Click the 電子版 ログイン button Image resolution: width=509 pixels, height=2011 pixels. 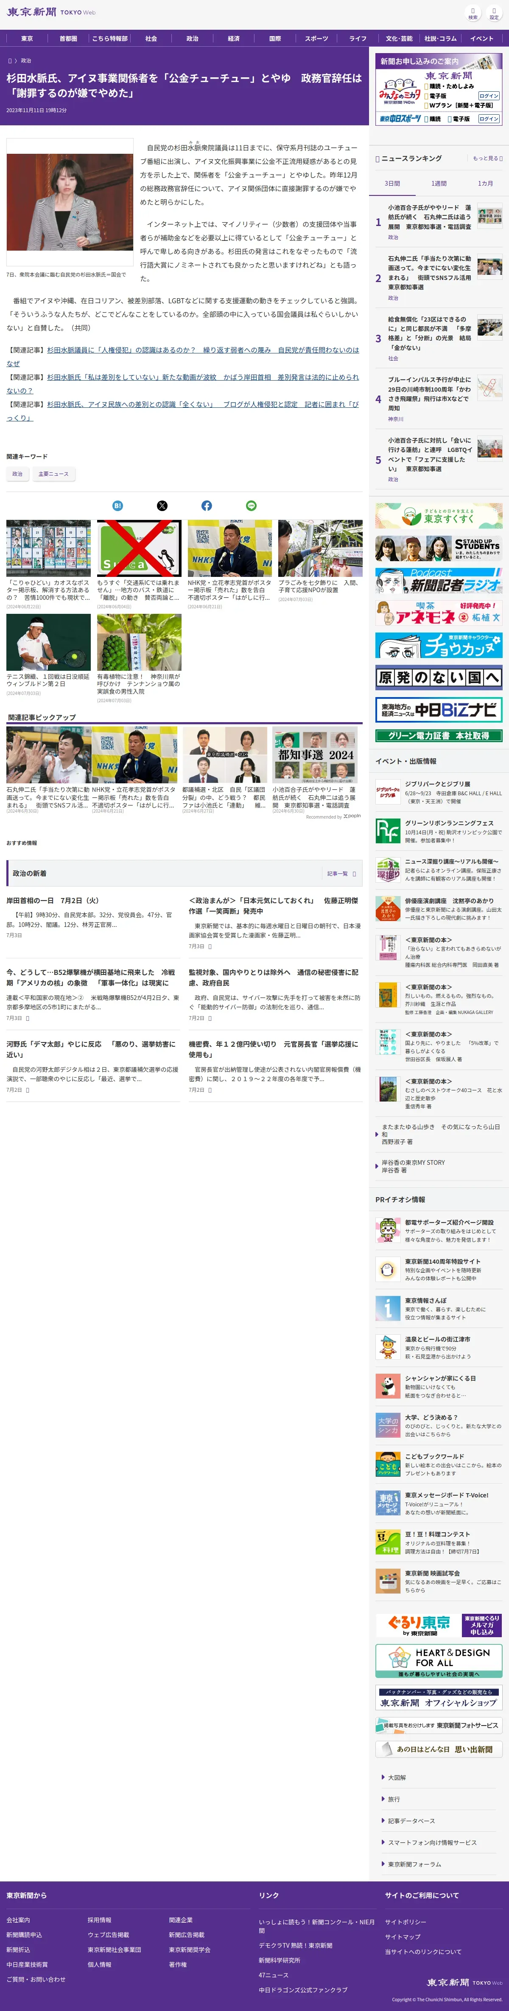tap(489, 96)
